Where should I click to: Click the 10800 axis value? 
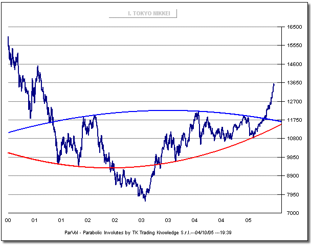[x=294, y=139]
